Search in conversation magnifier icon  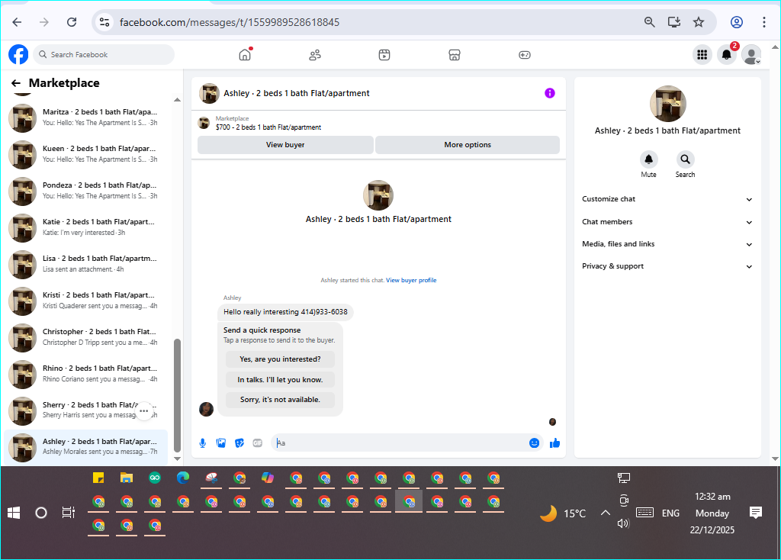tap(686, 159)
